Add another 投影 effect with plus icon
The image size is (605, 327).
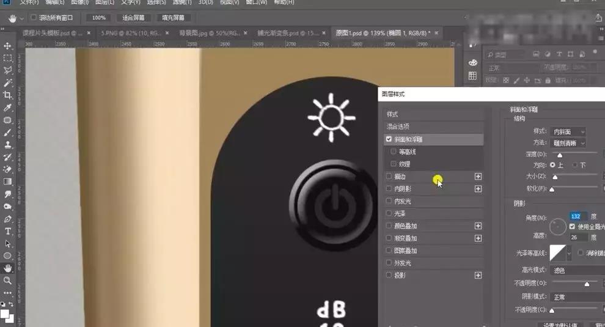478,275
